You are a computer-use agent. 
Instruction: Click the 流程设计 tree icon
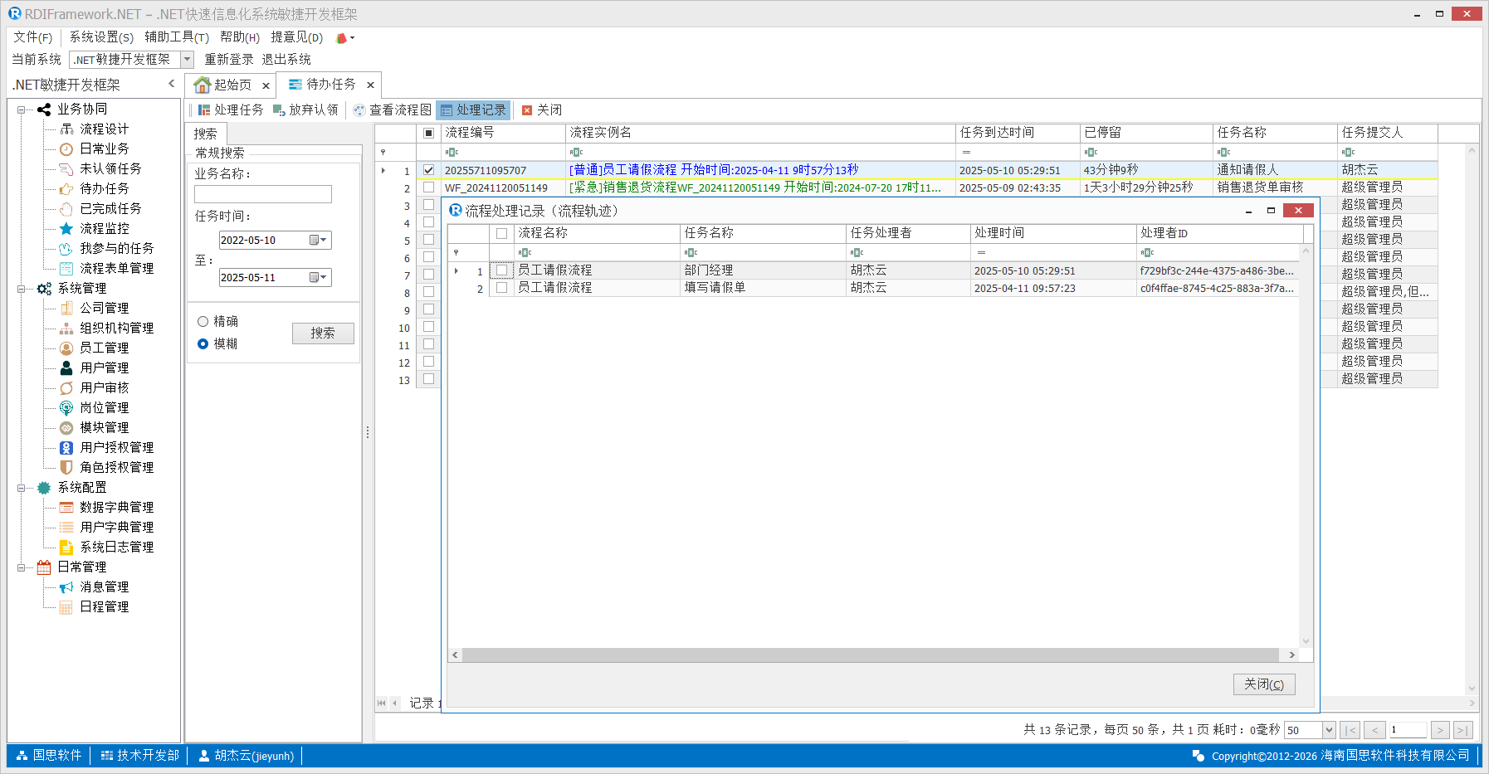click(x=66, y=129)
